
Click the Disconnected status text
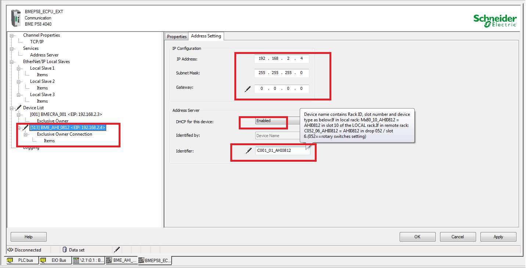click(28, 250)
